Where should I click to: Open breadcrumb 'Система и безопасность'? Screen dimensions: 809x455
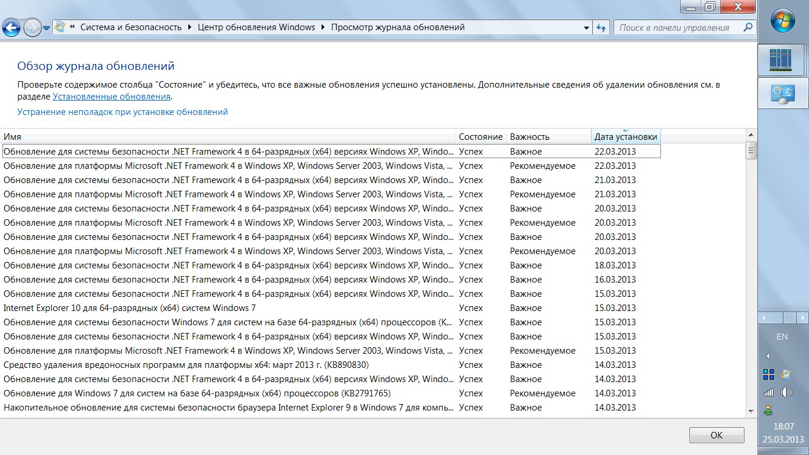[131, 27]
